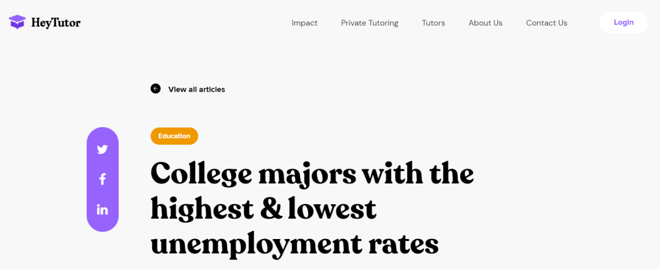Click the word "majors" in the headline
Screen dimensions: 660x269
(x=307, y=174)
